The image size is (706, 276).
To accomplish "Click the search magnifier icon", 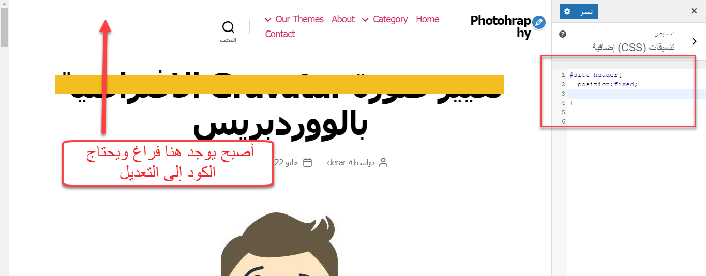I will (x=228, y=27).
